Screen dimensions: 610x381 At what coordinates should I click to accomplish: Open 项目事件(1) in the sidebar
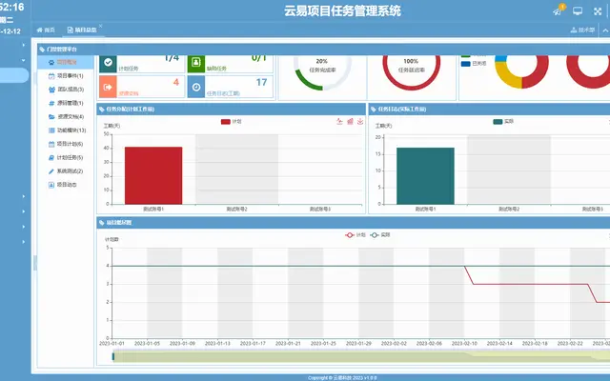66,76
